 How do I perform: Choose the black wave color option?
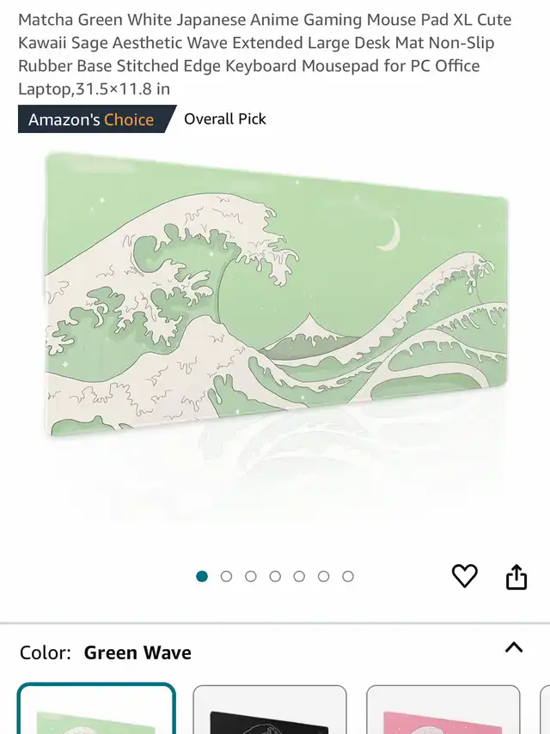point(270,710)
